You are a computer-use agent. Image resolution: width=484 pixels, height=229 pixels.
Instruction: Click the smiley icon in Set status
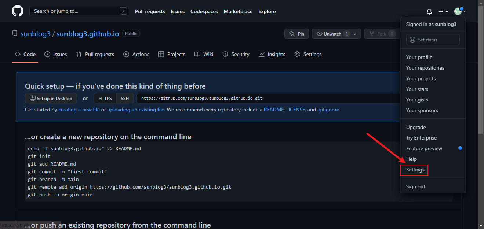412,40
